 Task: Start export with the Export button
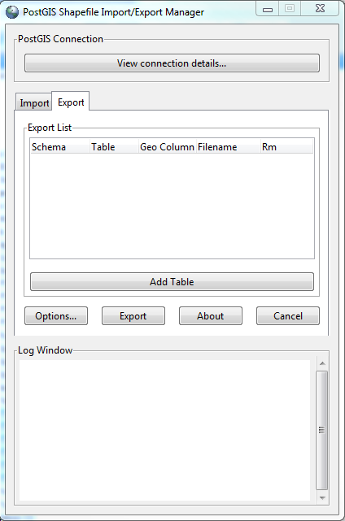133,315
